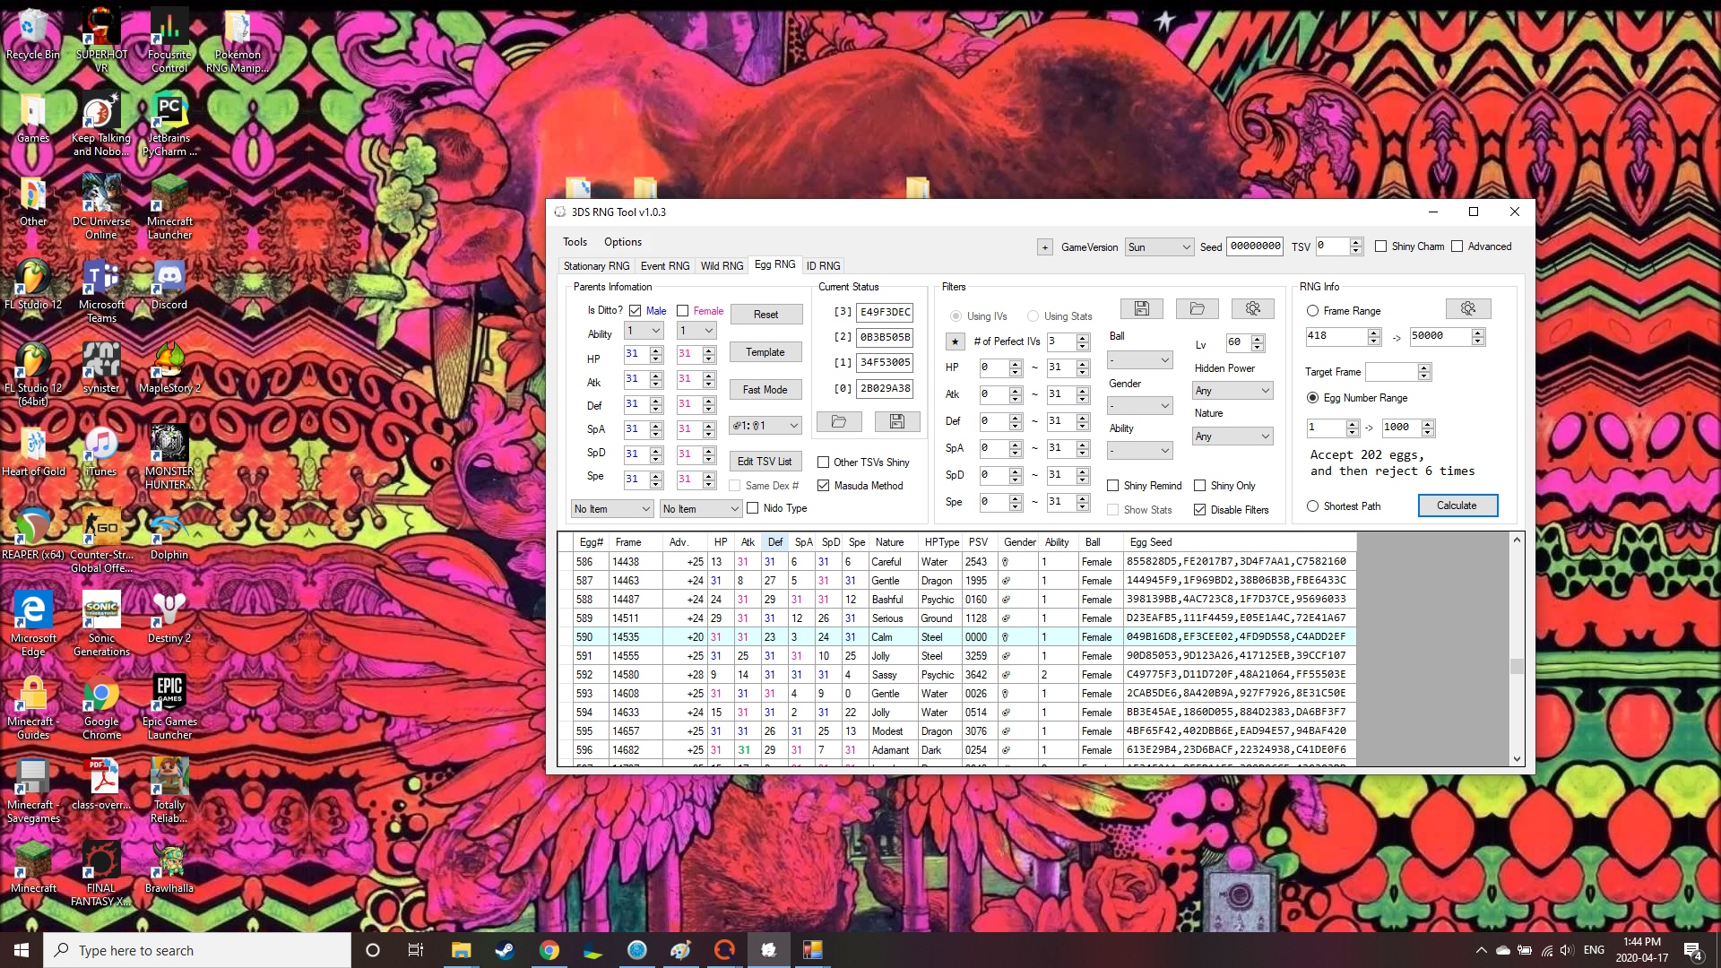The image size is (1721, 968).
Task: Enable the Advanced checkbox
Action: [x=1457, y=246]
